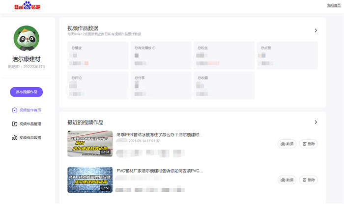Open the PVC管材厂家 video title
344x204 pixels.
coord(159,171)
